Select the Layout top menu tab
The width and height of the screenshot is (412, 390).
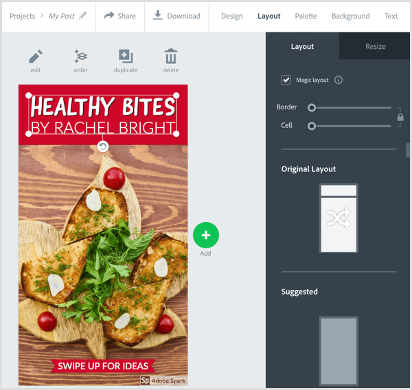(268, 16)
